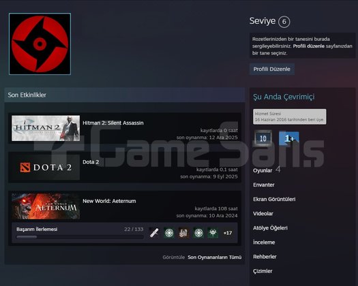358x286 pixels.
Task: Open the New World Aeternum banner image
Action: pyautogui.click(x=46, y=206)
